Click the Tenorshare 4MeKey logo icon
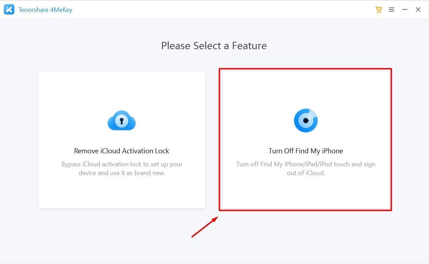The width and height of the screenshot is (429, 264). [9, 9]
